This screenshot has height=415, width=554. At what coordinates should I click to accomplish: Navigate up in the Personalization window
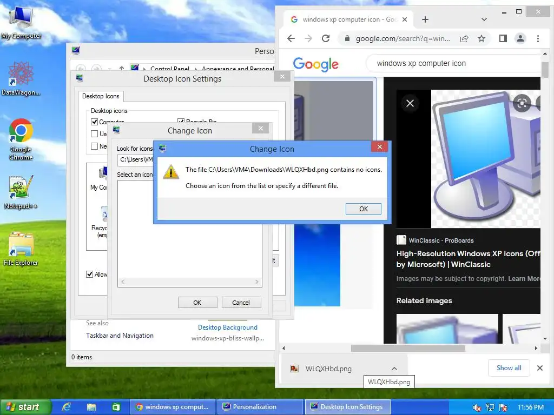coord(122,68)
